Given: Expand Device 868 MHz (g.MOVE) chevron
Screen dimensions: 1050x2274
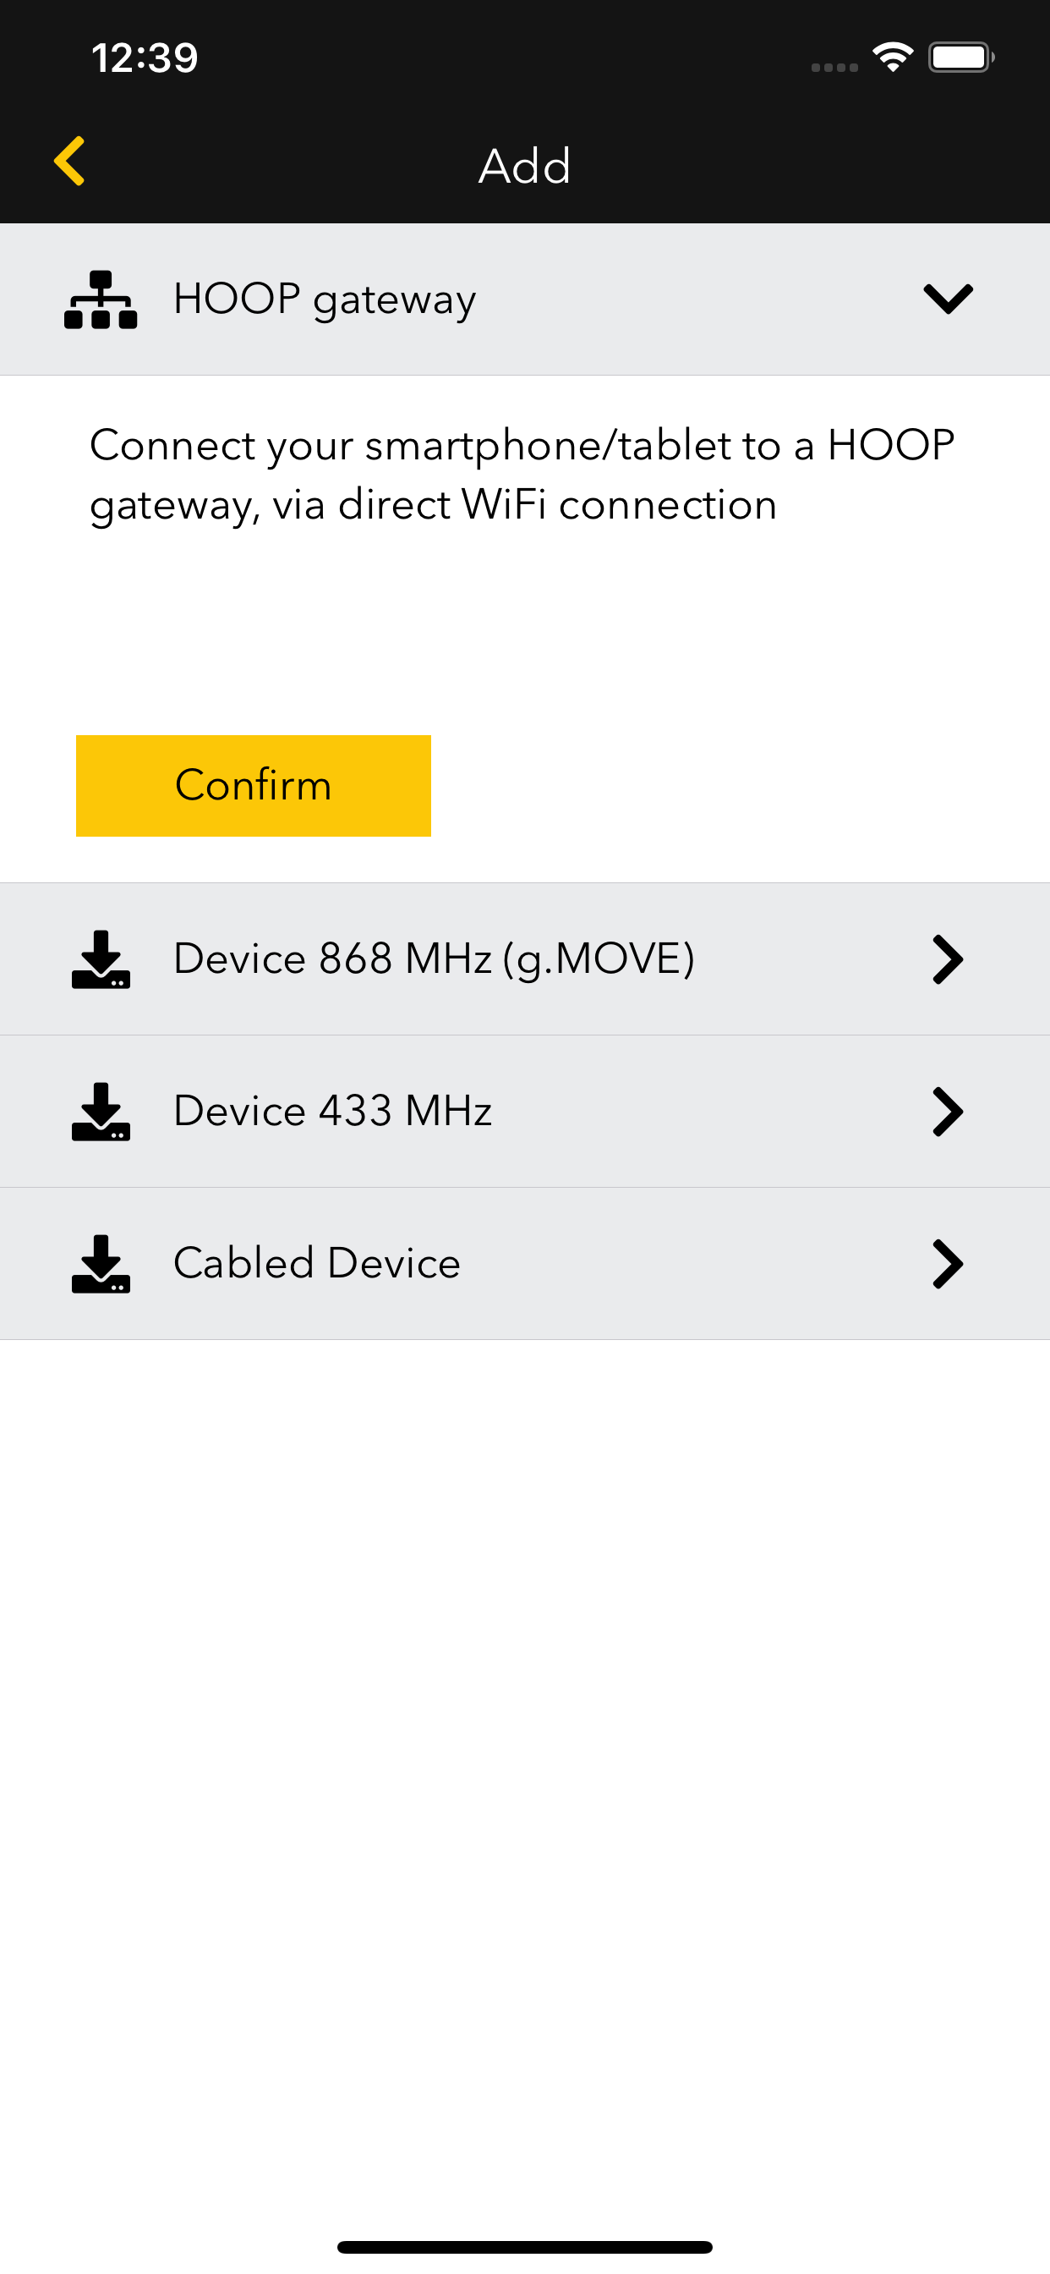Looking at the screenshot, I should point(948,958).
